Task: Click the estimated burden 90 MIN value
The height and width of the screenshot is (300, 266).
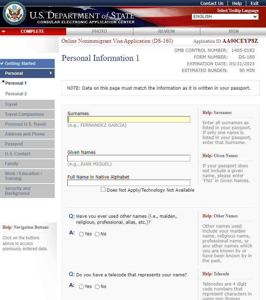Action: point(247,70)
